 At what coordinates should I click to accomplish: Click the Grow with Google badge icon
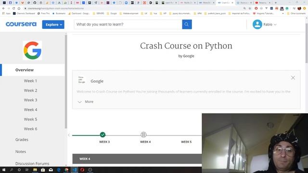[81, 80]
